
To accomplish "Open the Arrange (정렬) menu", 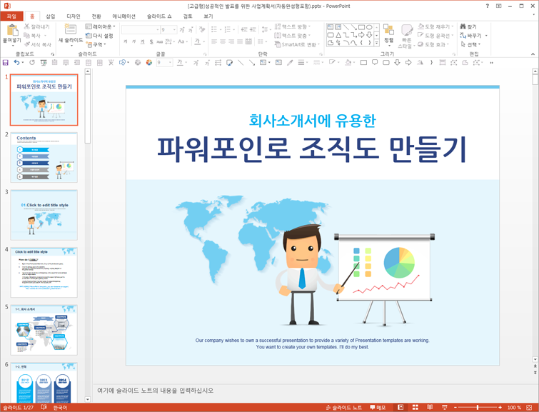I will tap(389, 34).
